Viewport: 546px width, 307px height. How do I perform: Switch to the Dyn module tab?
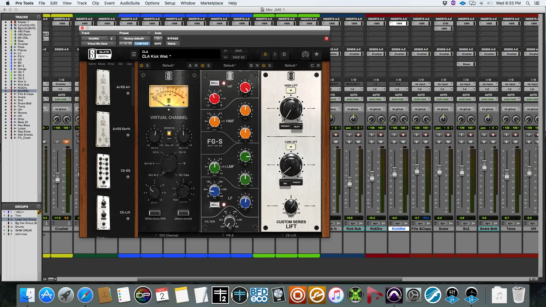(x=130, y=64)
